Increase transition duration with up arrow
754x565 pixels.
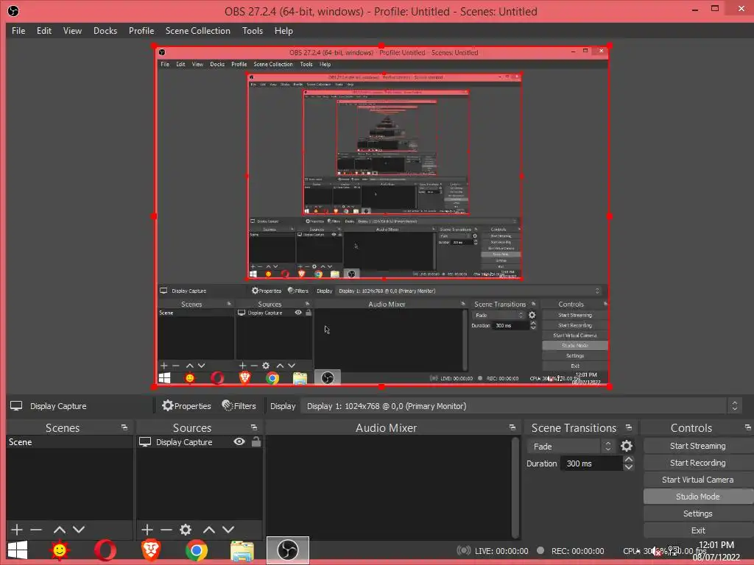pyautogui.click(x=629, y=459)
